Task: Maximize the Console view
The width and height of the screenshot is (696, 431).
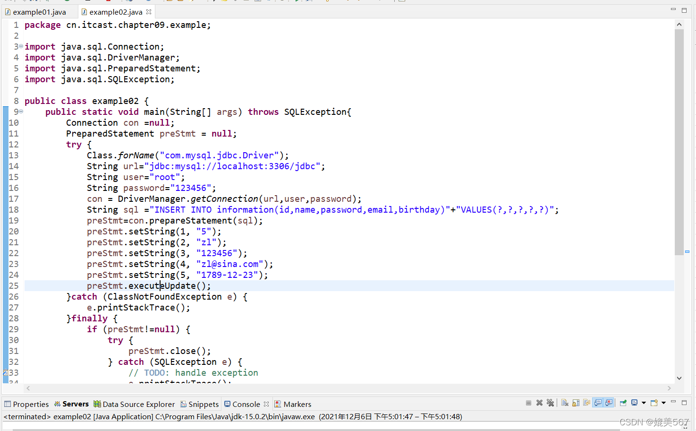Action: pos(684,402)
